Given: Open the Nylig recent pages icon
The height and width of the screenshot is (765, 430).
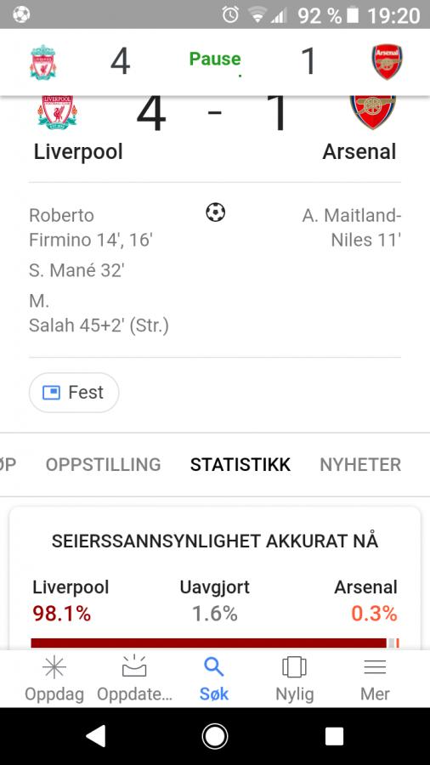Looking at the screenshot, I should [x=294, y=667].
